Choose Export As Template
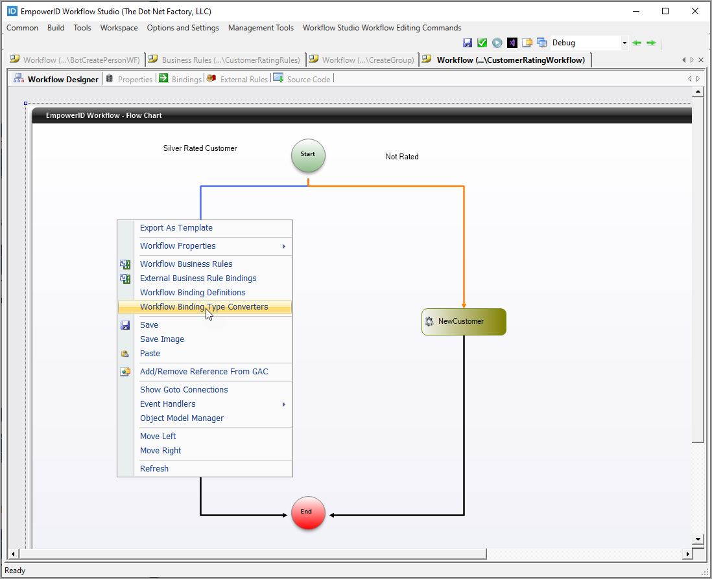Screen dimensions: 712x579 [176, 228]
